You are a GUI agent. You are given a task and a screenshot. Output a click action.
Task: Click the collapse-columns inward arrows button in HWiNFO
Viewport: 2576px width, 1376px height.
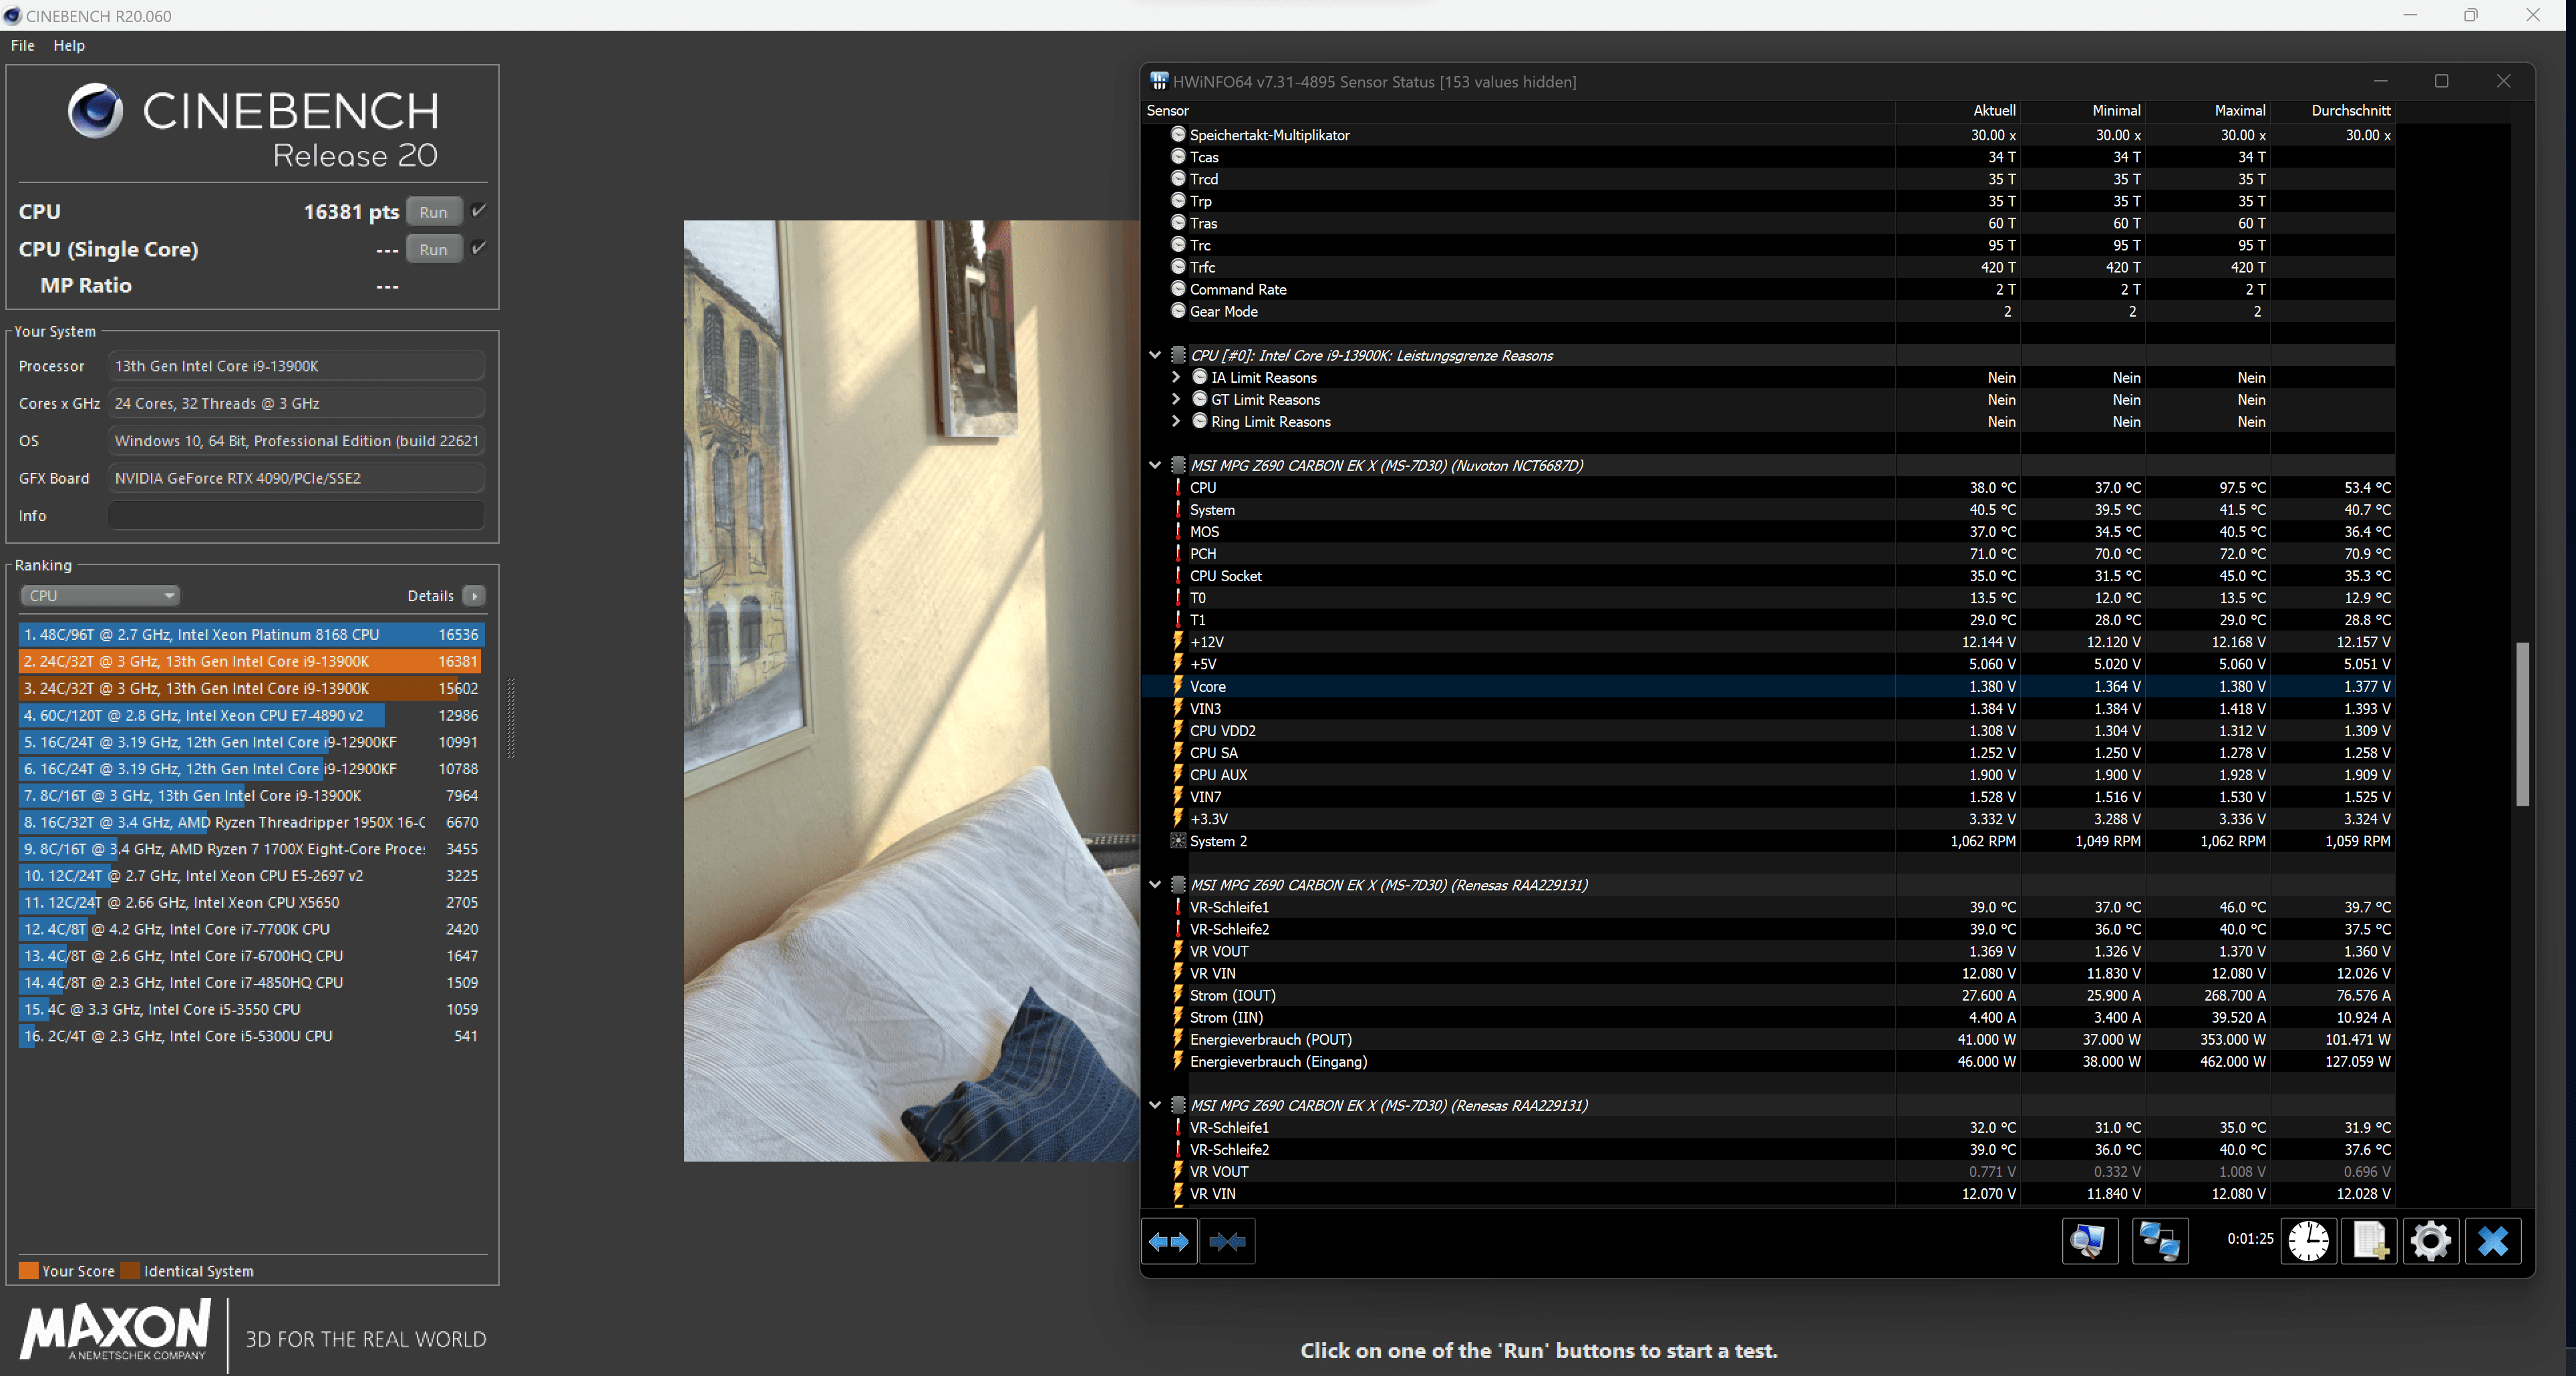click(1227, 1241)
